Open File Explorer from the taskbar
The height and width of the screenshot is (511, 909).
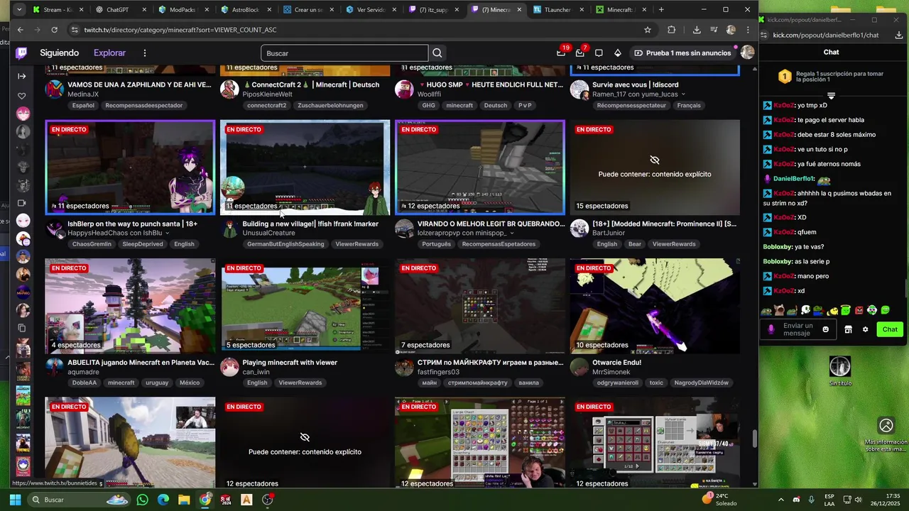[x=184, y=500]
